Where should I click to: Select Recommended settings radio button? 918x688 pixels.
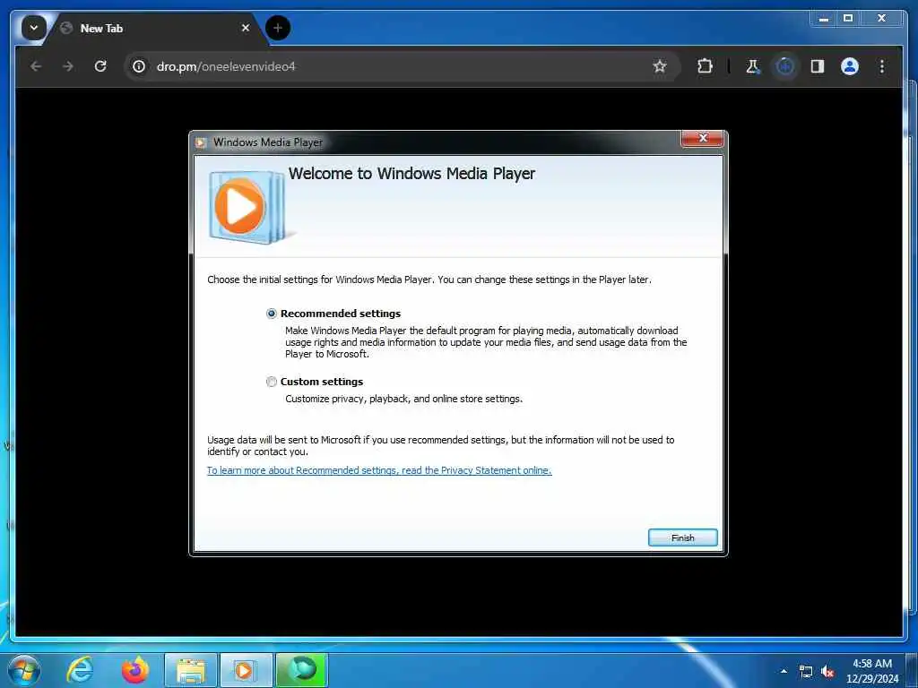(271, 314)
